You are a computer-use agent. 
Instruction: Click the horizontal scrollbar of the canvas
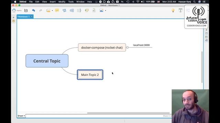tap(128, 113)
